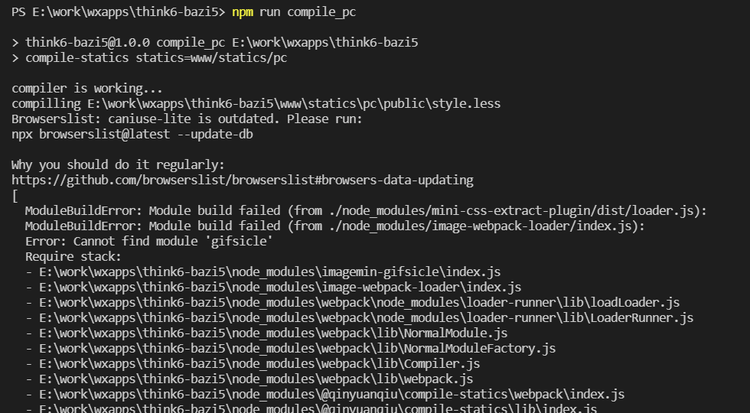This screenshot has height=413, width=750.
Task: Click the webpack Compiler.js path
Action: (x=259, y=364)
